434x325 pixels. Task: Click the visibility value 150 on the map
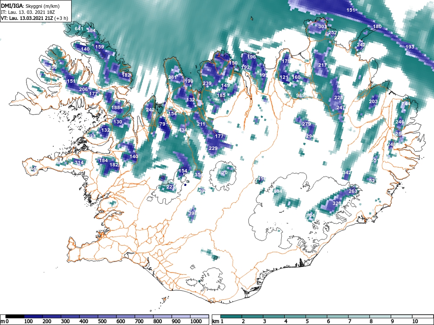[233, 63]
